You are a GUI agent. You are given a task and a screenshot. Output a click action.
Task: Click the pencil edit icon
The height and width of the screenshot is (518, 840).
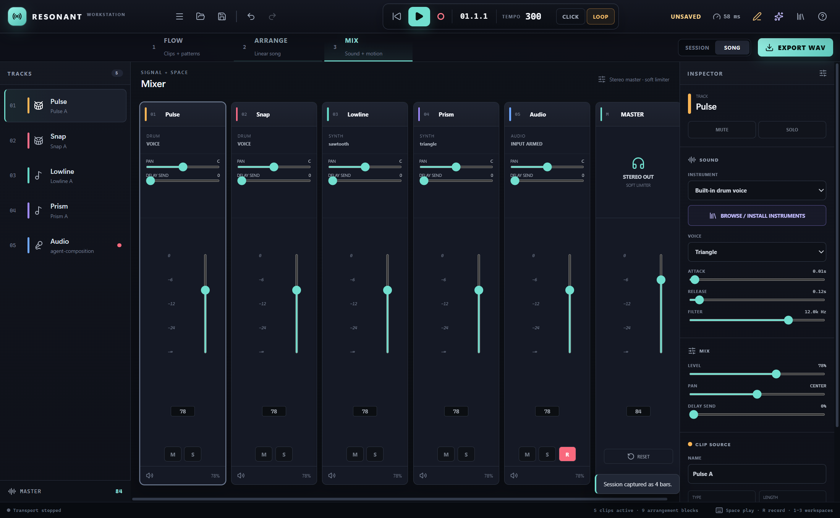pyautogui.click(x=757, y=16)
